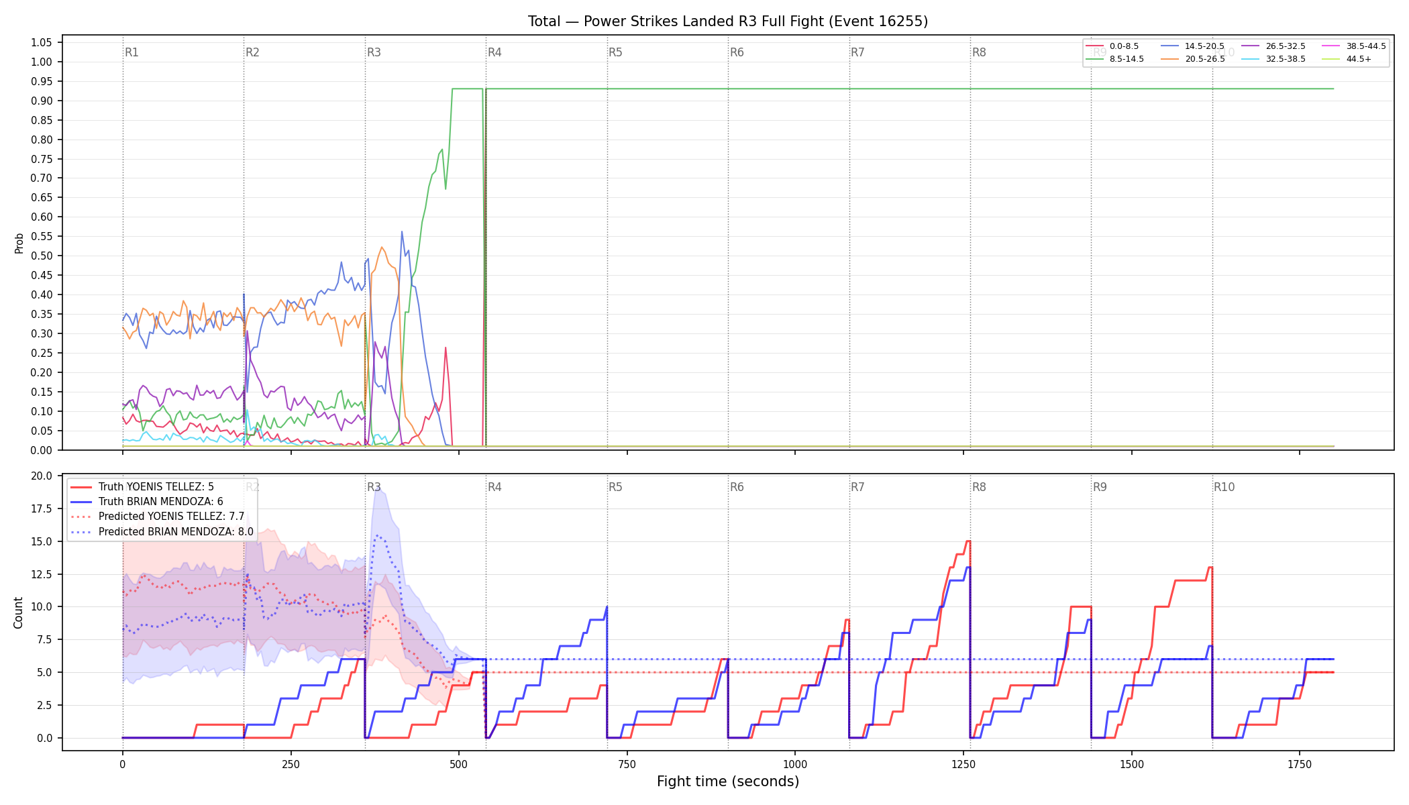The height and width of the screenshot is (805, 1409).
Task: Click the Prob y-axis label
Action: point(19,243)
